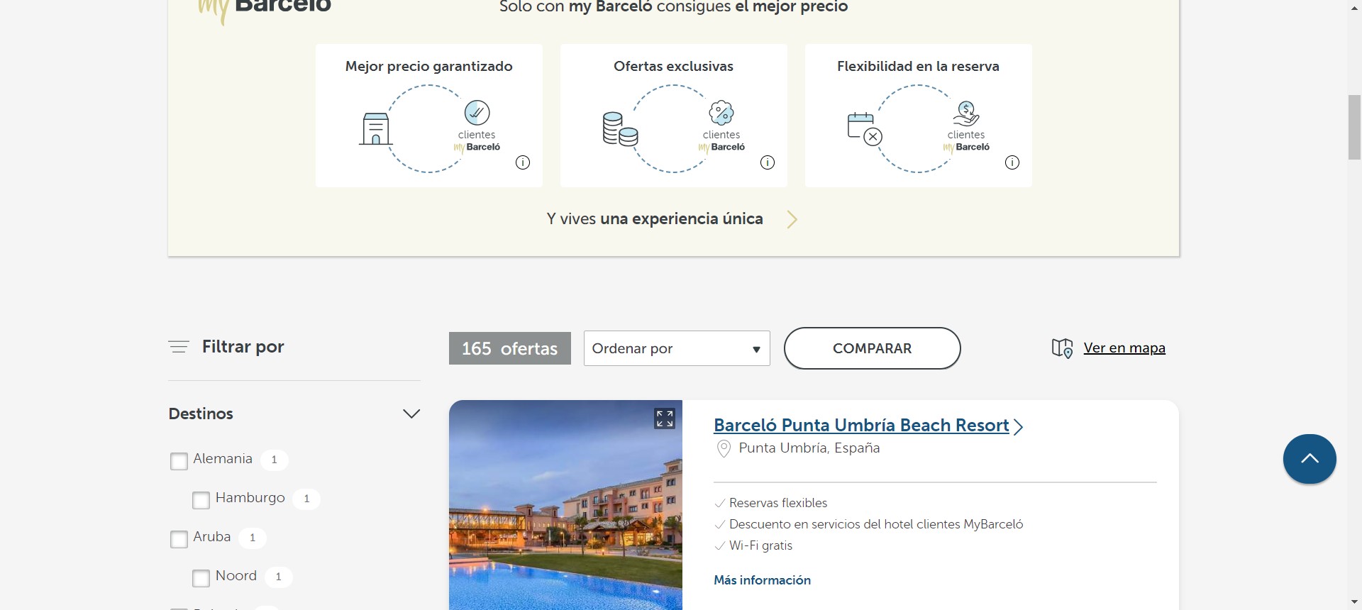Screen dimensions: 1362x610
Task: Enable the Aruba destination filter
Action: pyautogui.click(x=179, y=539)
